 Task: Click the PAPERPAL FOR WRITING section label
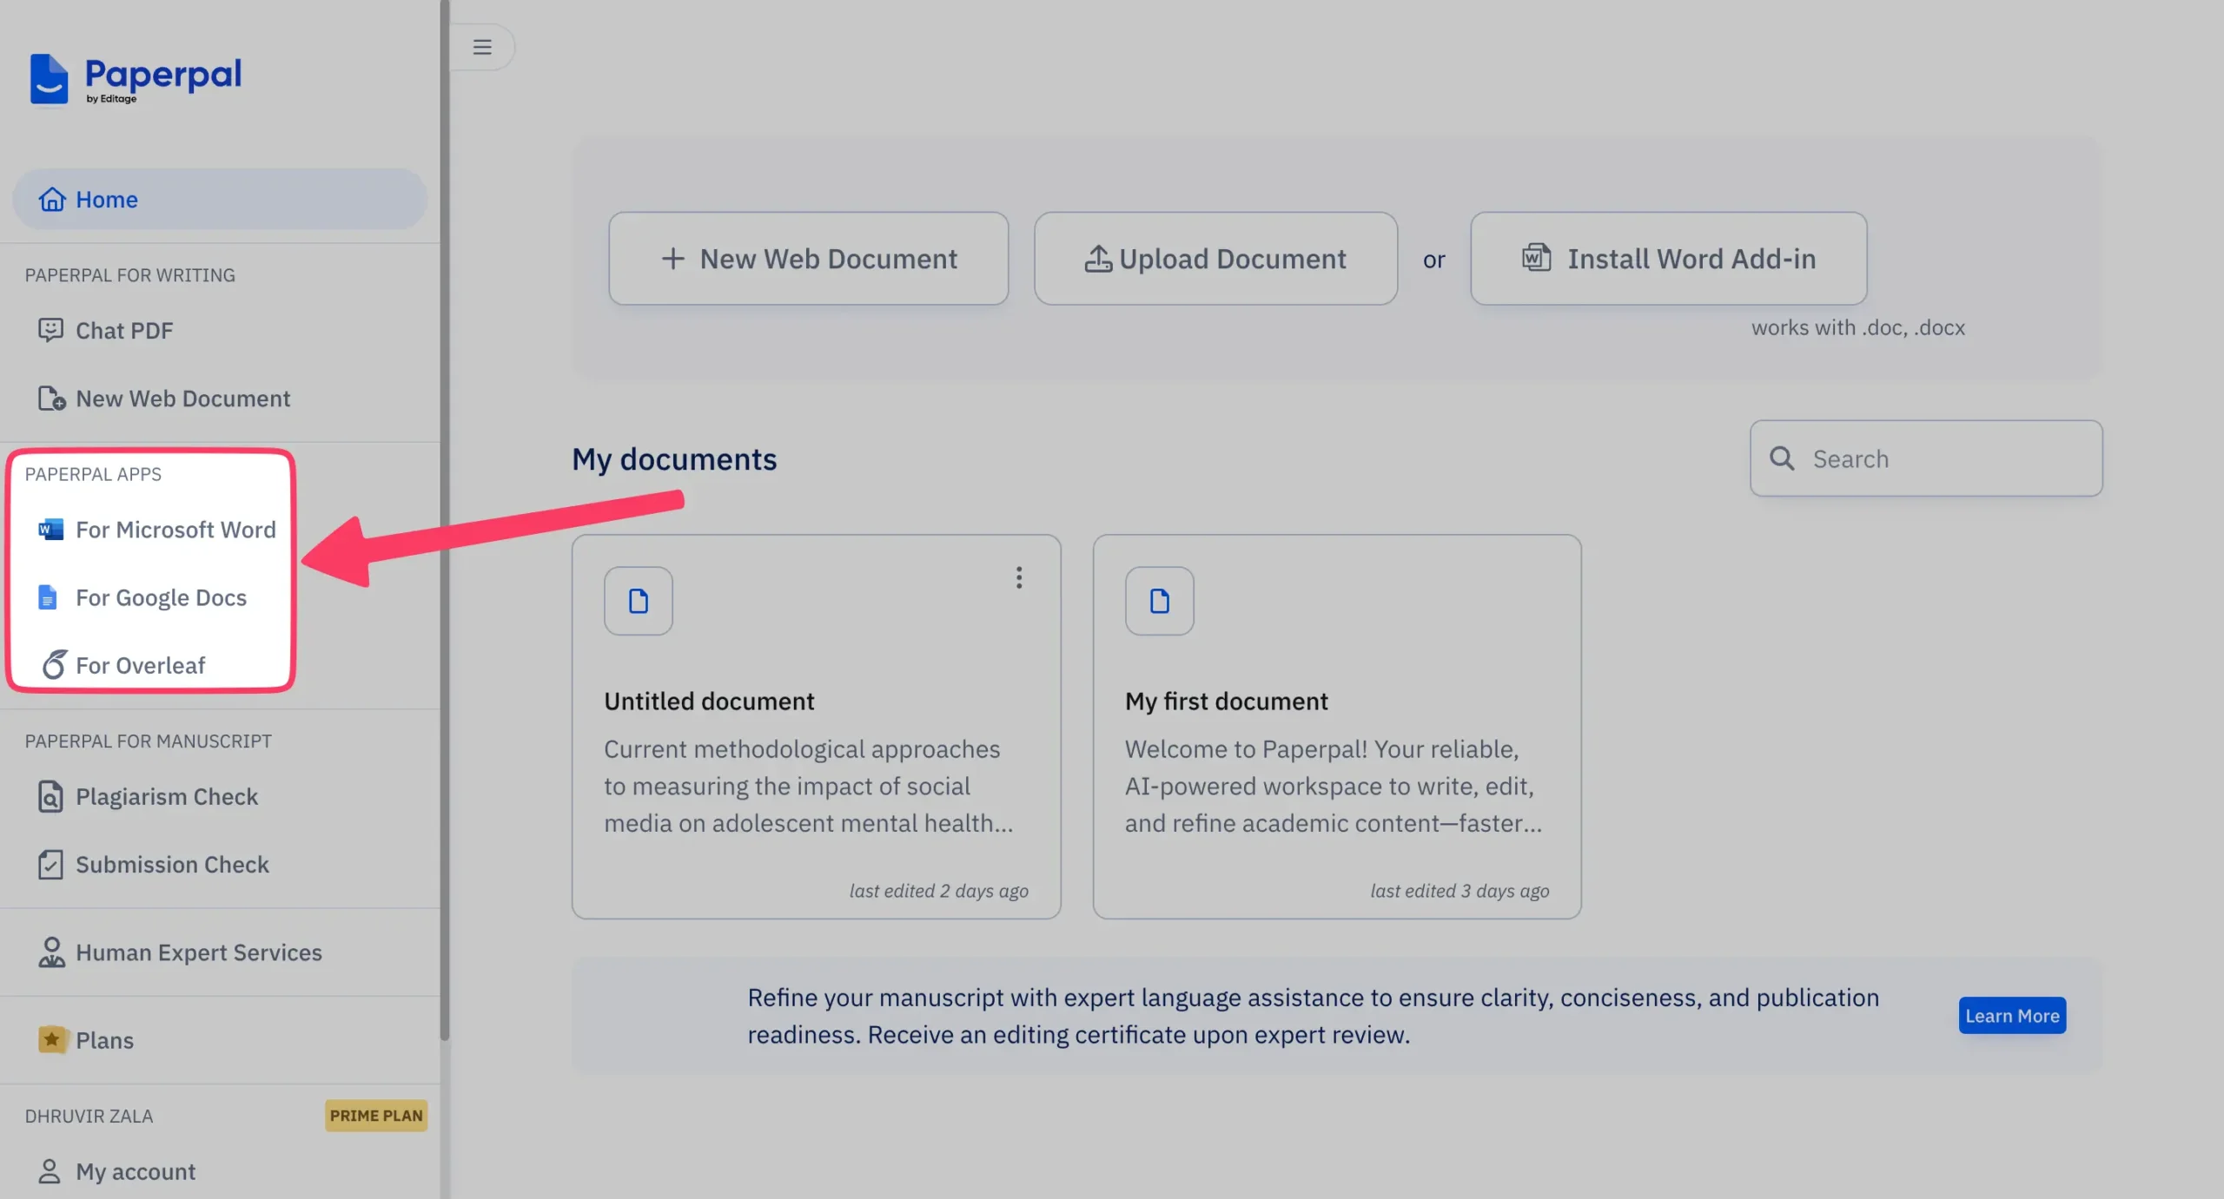click(130, 275)
